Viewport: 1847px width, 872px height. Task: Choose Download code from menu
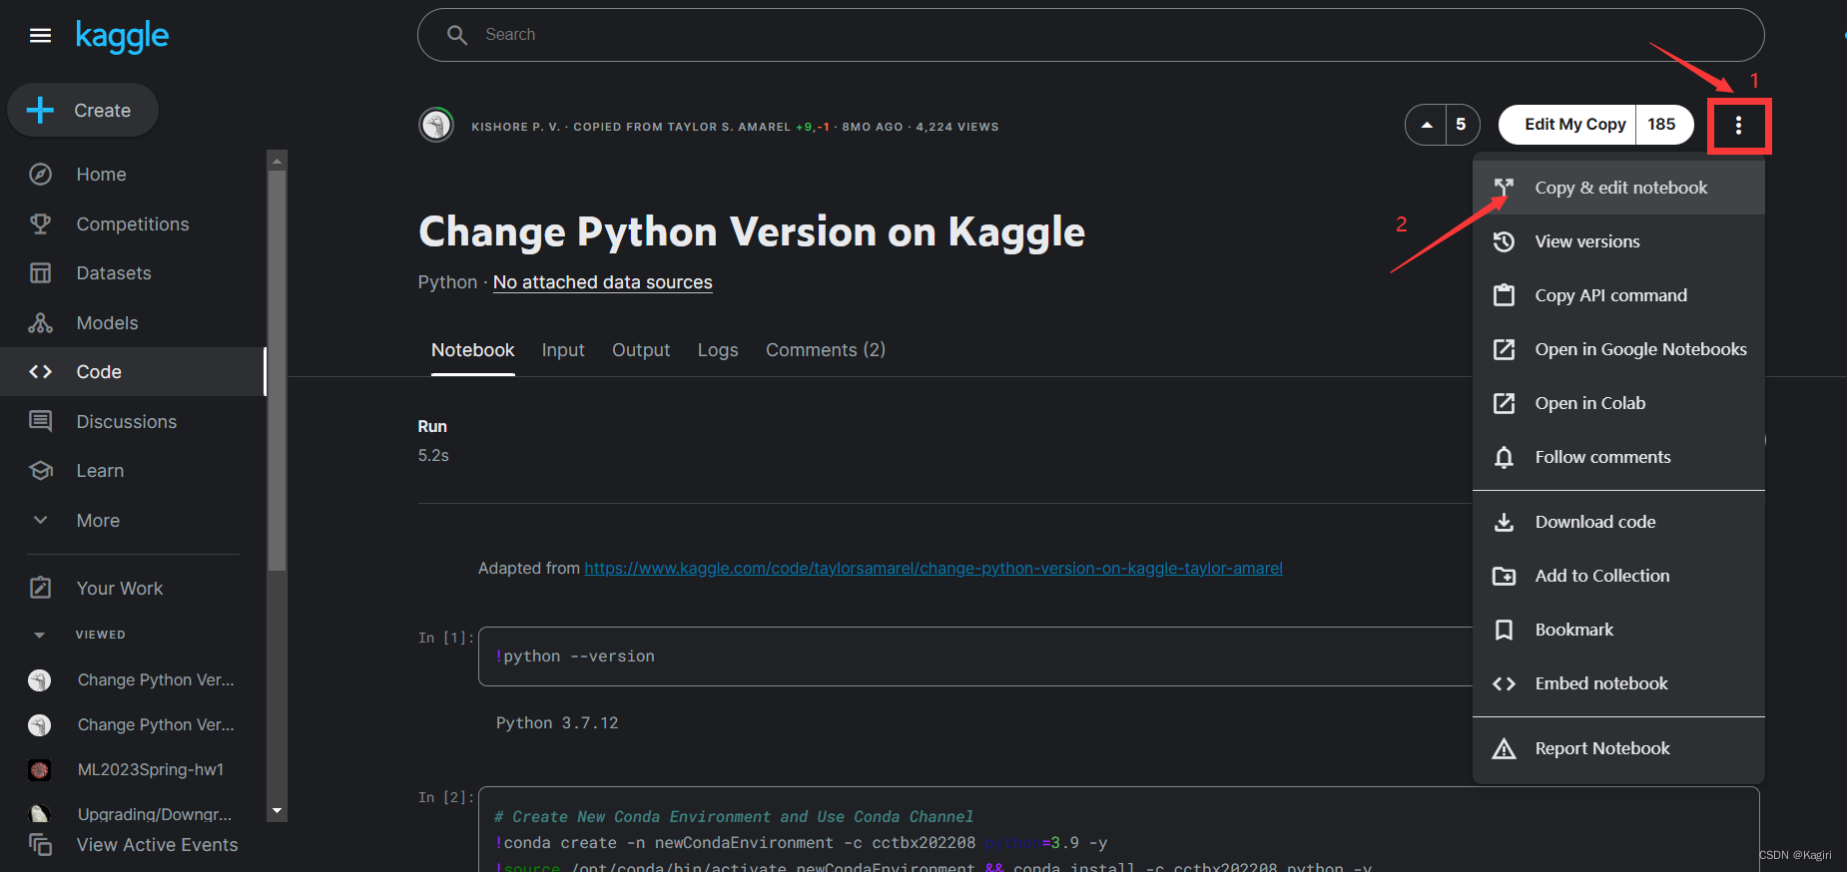tap(1594, 522)
